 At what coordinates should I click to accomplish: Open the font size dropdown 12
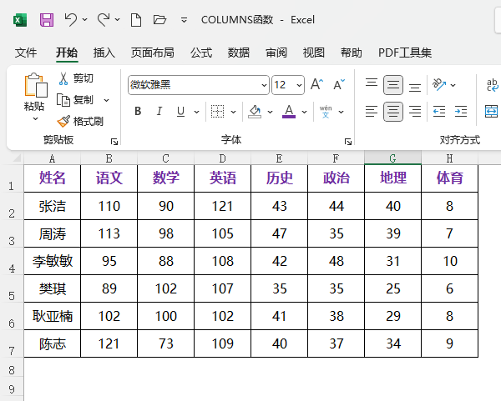pos(299,85)
